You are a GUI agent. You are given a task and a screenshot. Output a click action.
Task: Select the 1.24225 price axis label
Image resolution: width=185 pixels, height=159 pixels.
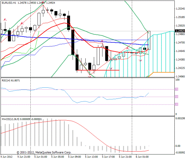pos(180,68)
